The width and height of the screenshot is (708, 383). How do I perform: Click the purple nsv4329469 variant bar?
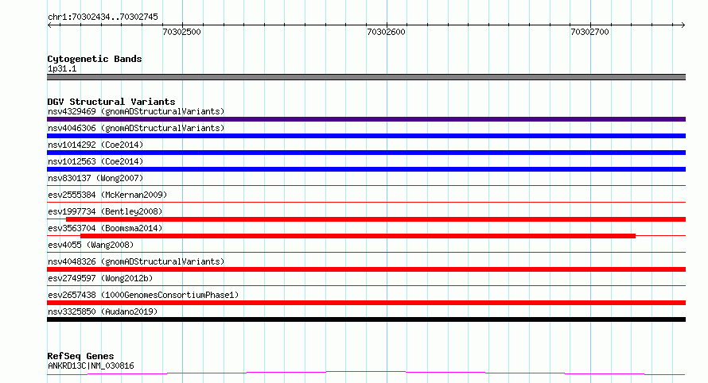pos(366,119)
